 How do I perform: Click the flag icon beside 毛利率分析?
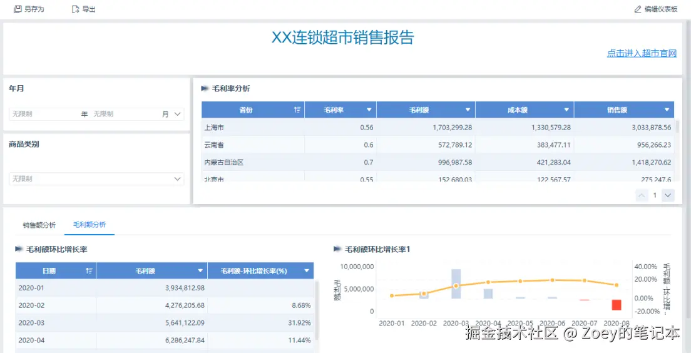click(205, 89)
